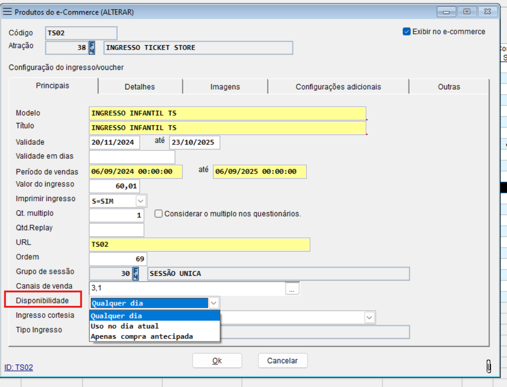
Task: Click the paperclip attachment icon
Action: [x=489, y=367]
